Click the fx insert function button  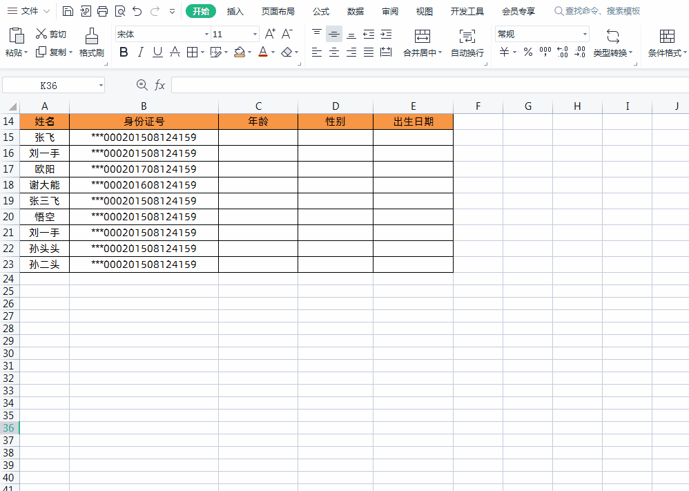[159, 85]
